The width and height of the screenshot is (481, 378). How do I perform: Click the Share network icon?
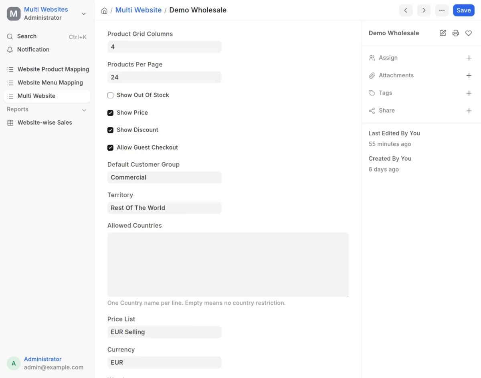click(x=372, y=111)
